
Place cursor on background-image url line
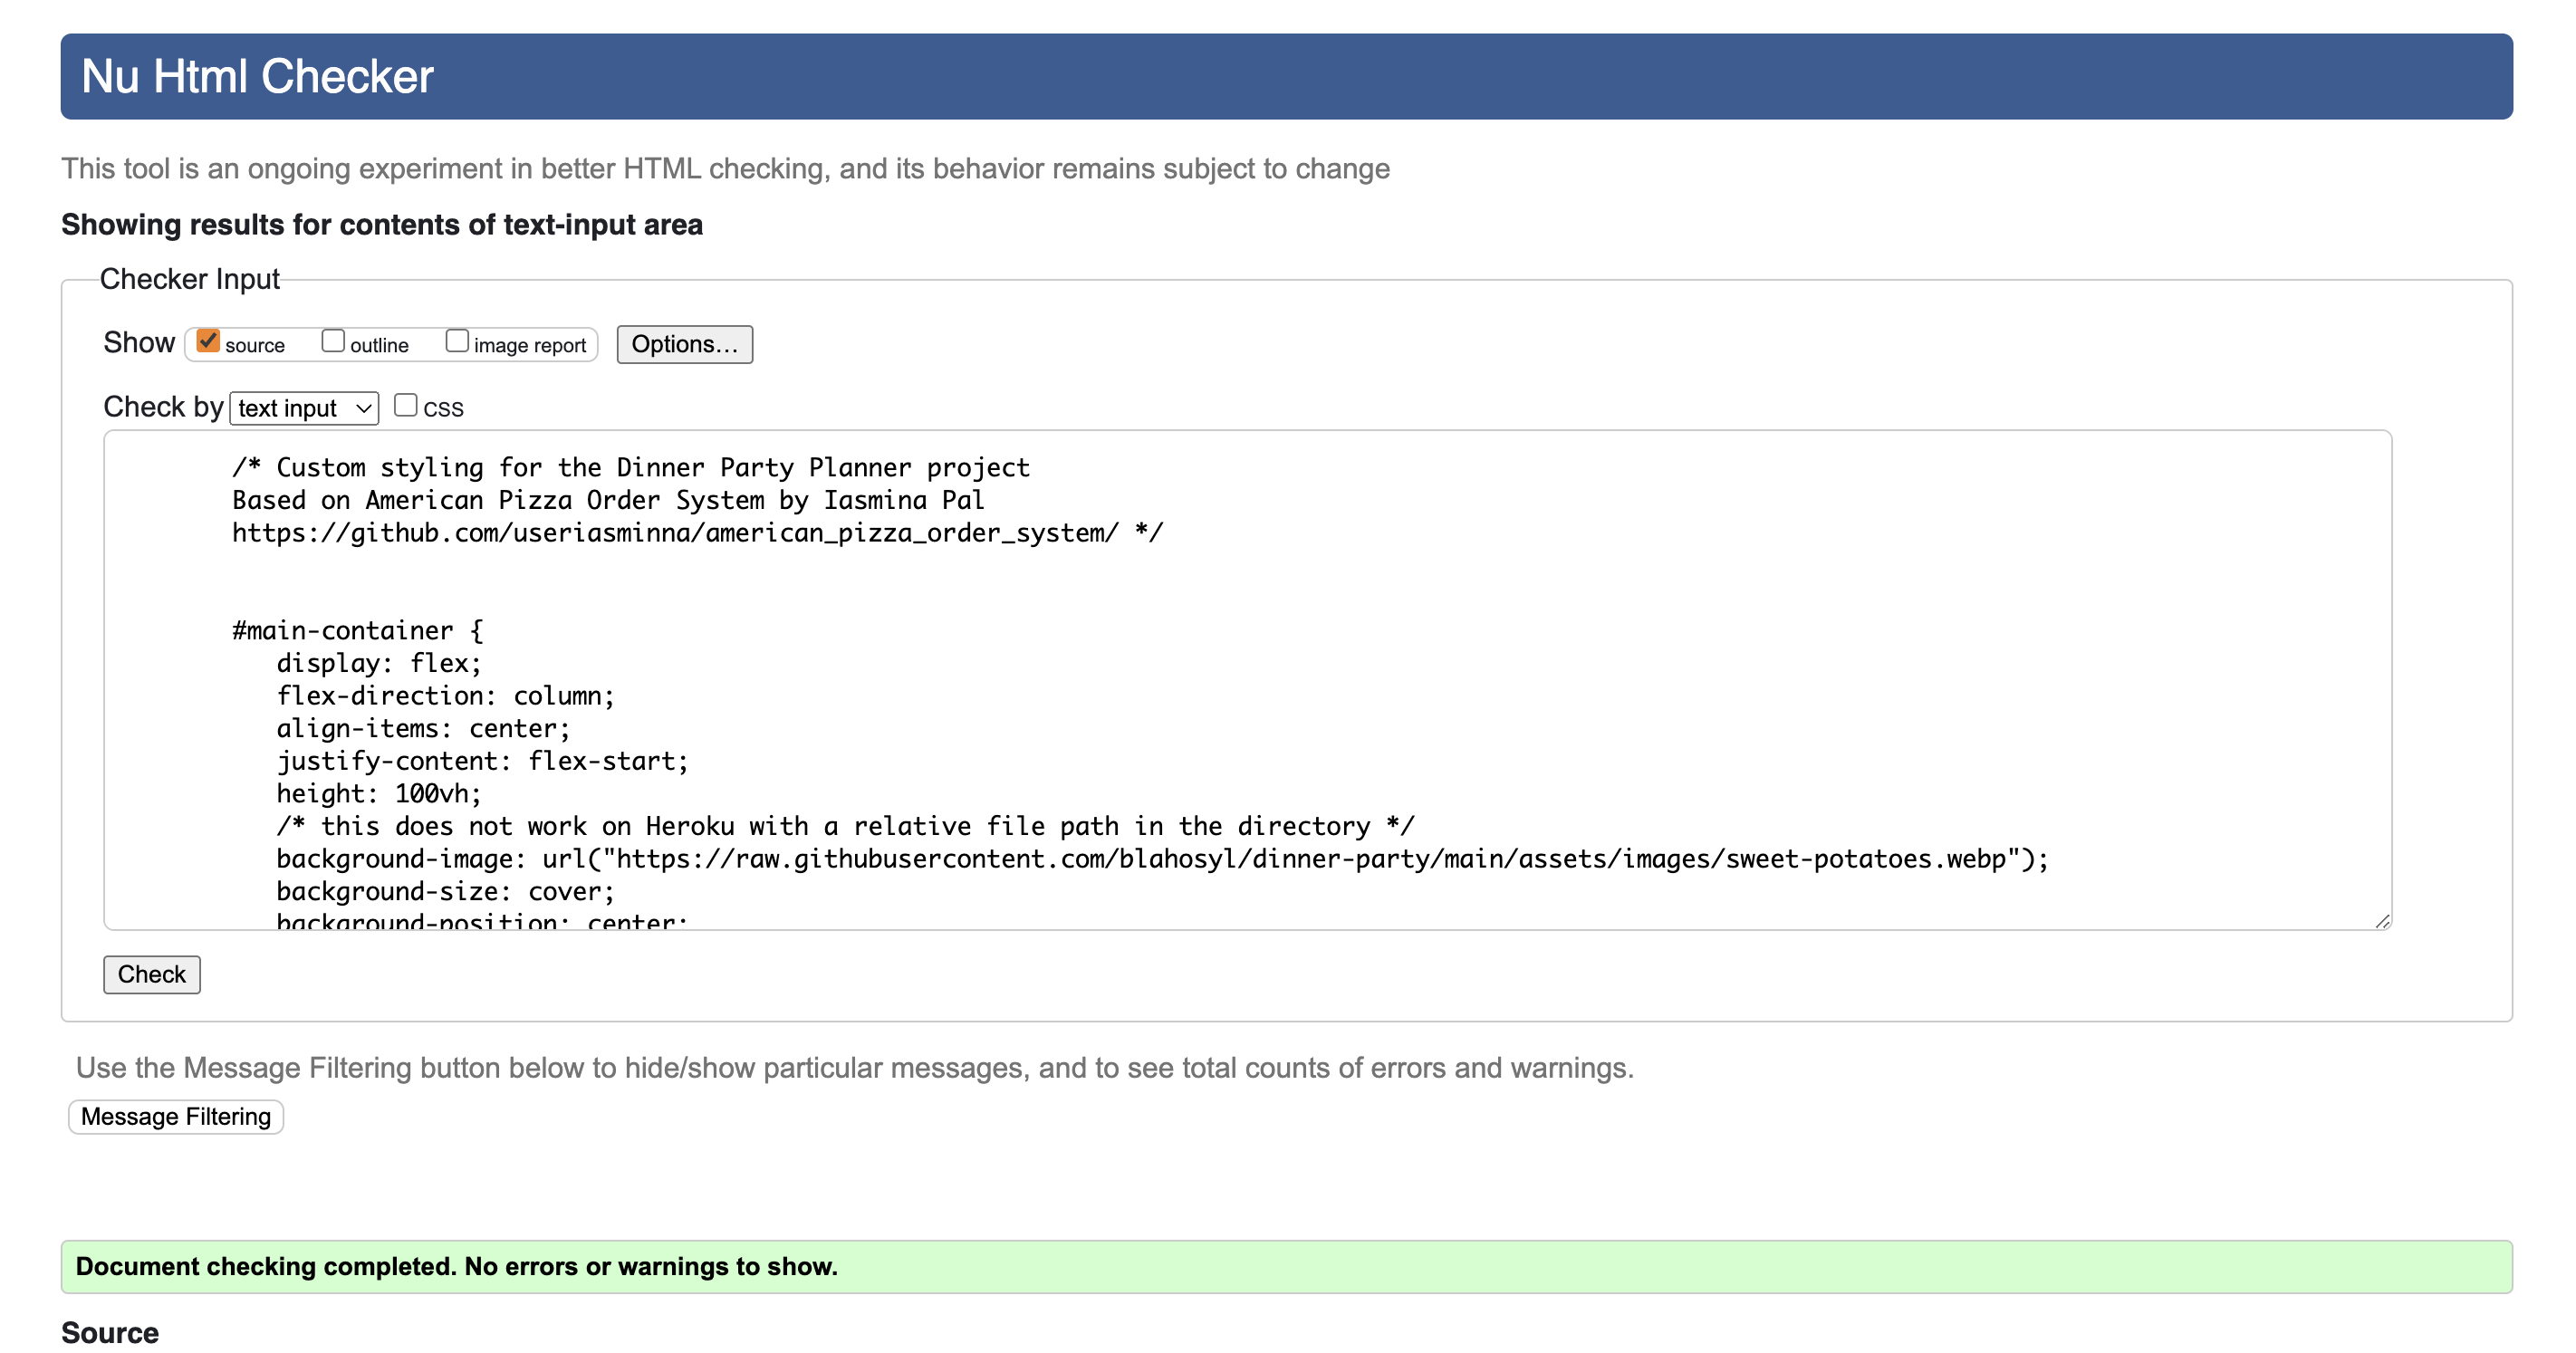point(1160,859)
